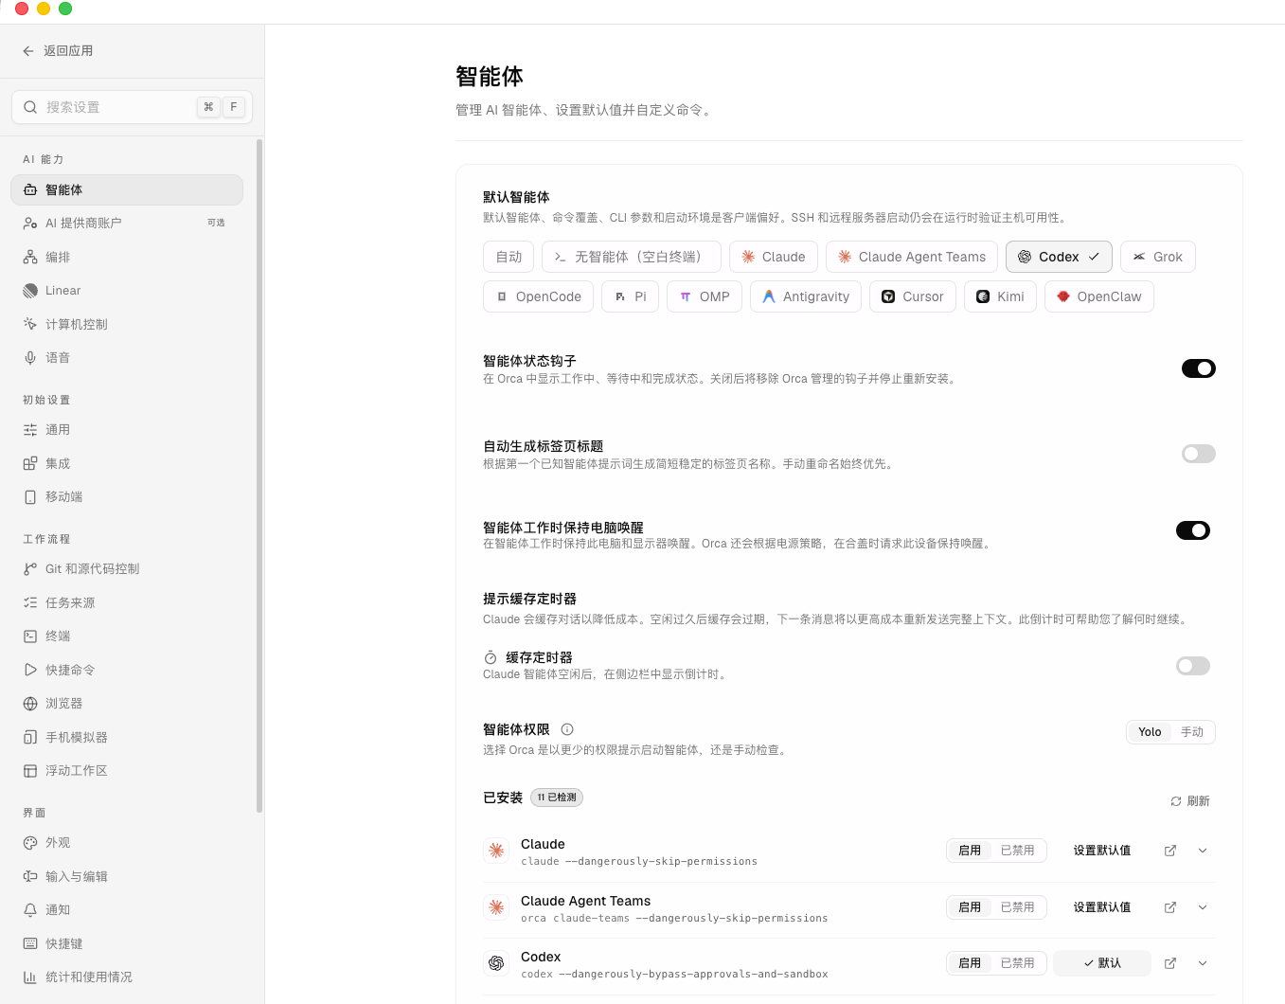
Task: Set Codex to 已禁用
Action: [x=1018, y=963]
